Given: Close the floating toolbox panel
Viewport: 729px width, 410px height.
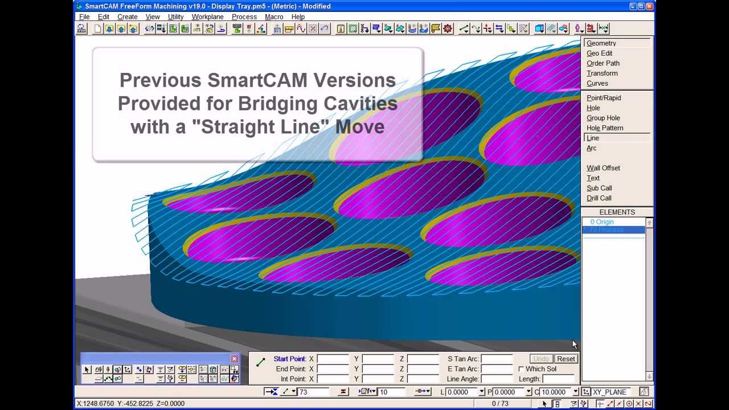Looking at the screenshot, I should [x=234, y=359].
